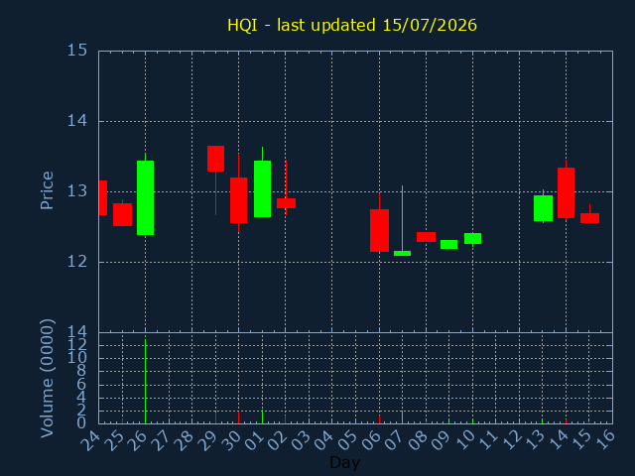Click volume axis value 4
The height and width of the screenshot is (476, 635).
tap(81, 397)
